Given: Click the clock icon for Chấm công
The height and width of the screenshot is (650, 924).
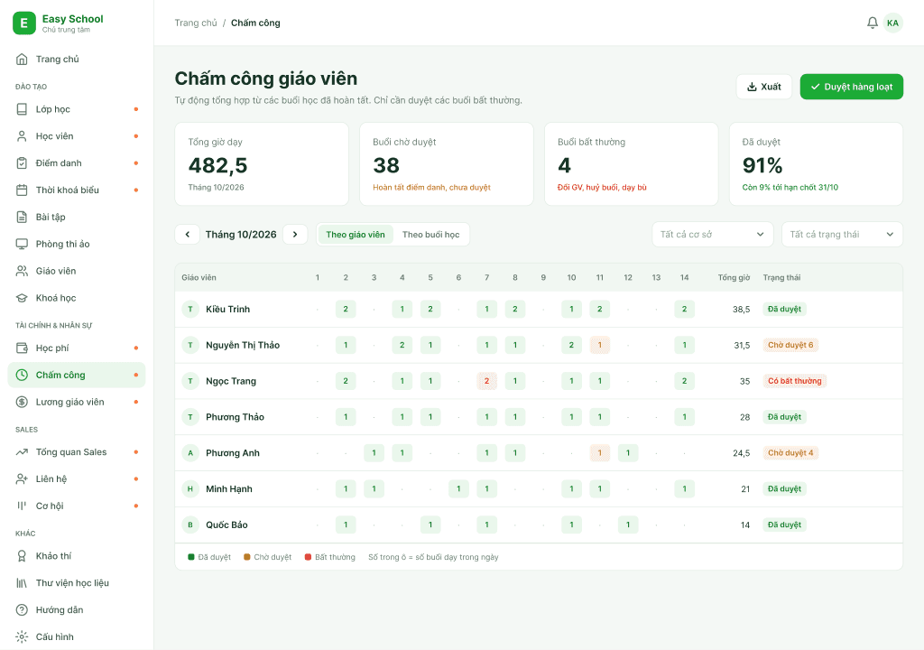Looking at the screenshot, I should [x=22, y=376].
